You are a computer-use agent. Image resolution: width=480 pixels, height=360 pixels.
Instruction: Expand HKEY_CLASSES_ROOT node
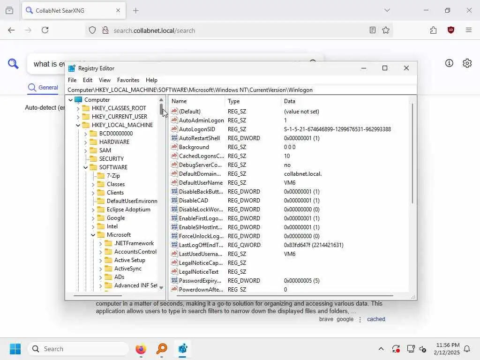[78, 108]
